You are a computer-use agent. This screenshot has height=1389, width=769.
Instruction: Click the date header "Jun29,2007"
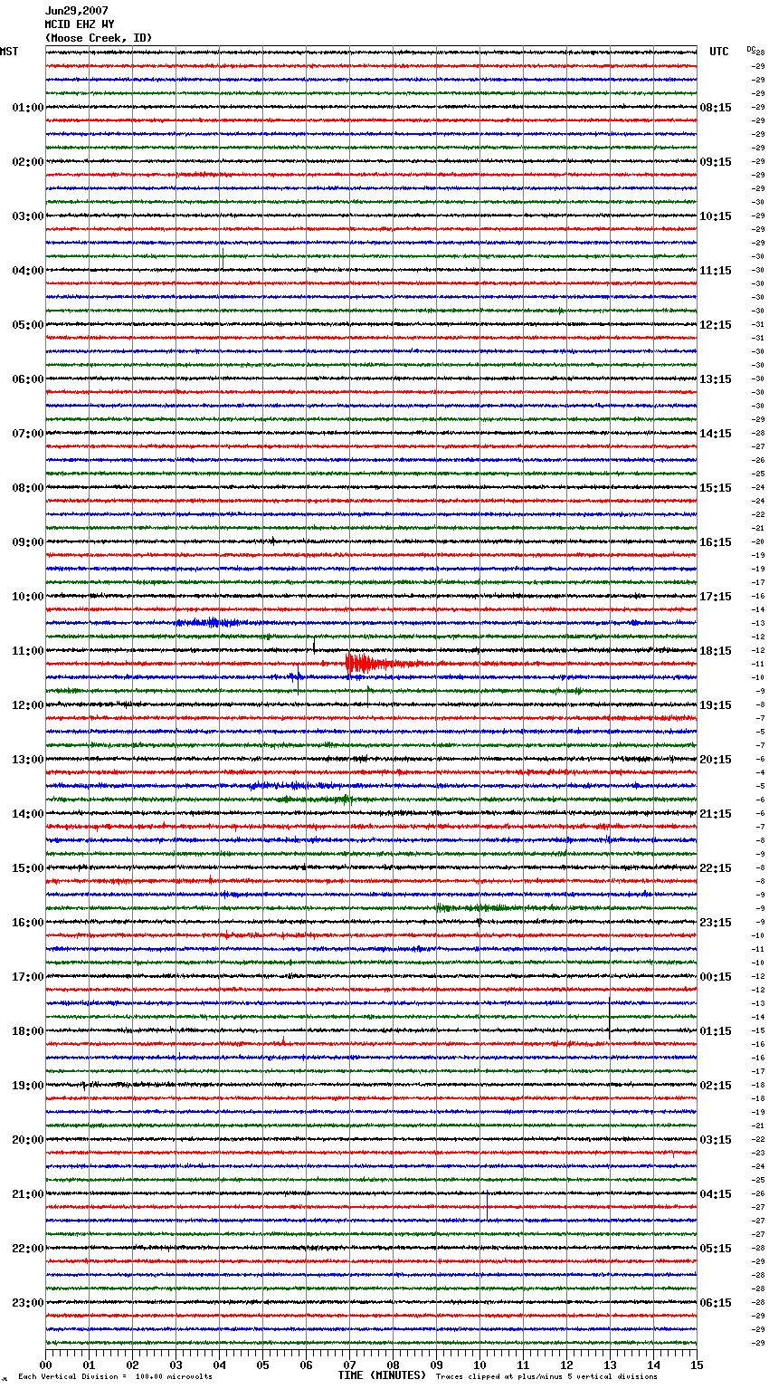tap(77, 11)
